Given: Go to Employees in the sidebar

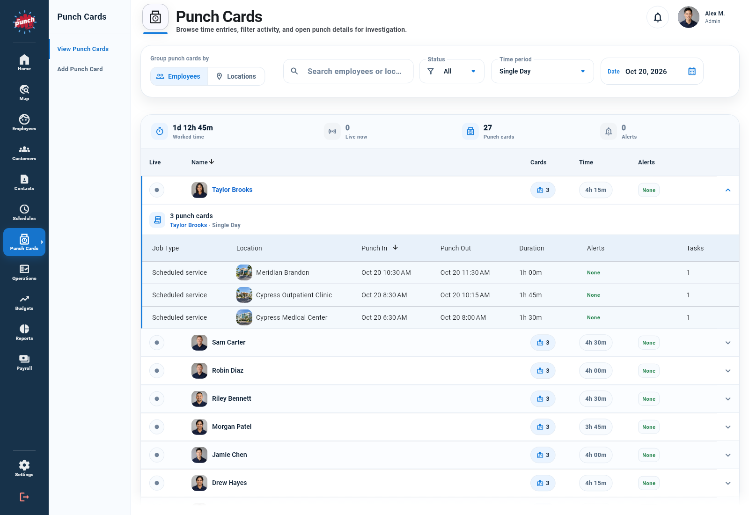Looking at the screenshot, I should [24, 123].
